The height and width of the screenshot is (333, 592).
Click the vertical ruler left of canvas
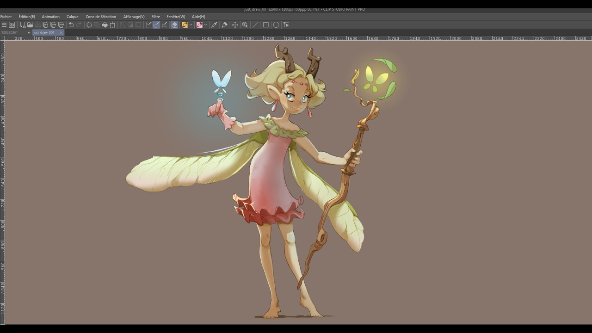2,183
